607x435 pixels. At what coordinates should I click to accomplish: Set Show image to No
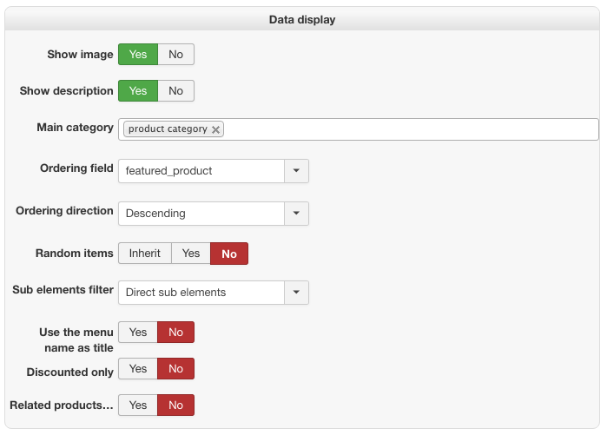pyautogui.click(x=176, y=55)
